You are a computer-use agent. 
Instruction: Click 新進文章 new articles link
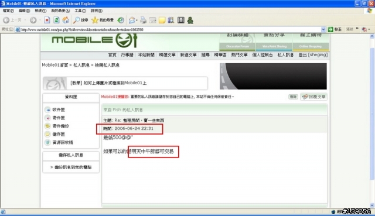[188, 55]
